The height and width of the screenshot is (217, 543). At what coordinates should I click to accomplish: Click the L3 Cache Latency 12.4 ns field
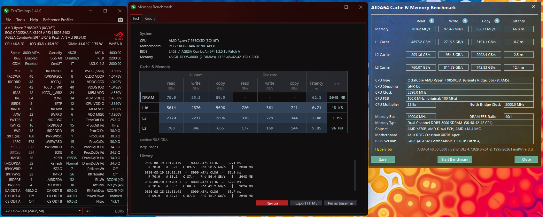click(x=519, y=67)
